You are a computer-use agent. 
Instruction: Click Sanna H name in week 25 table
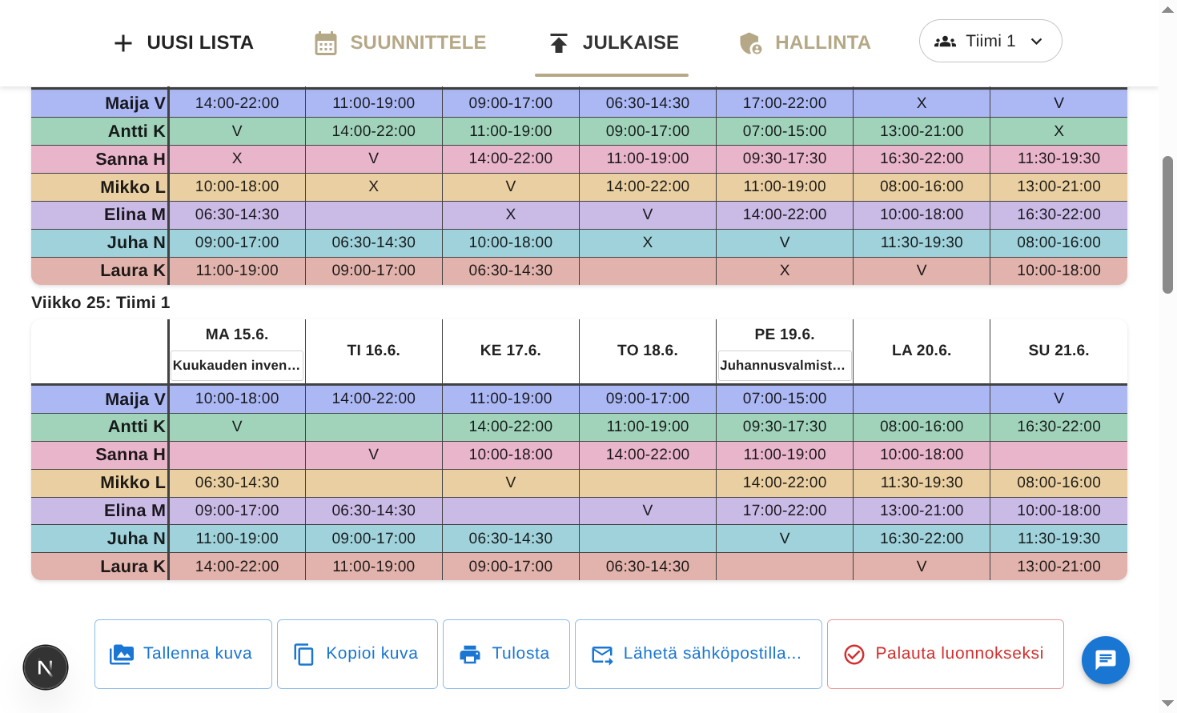click(x=130, y=455)
